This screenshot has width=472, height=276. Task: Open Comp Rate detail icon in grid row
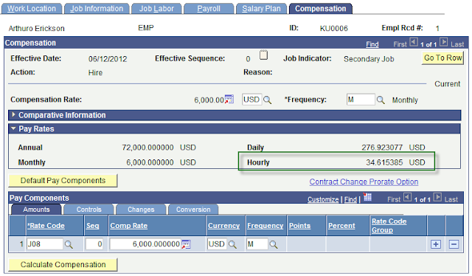click(186, 244)
